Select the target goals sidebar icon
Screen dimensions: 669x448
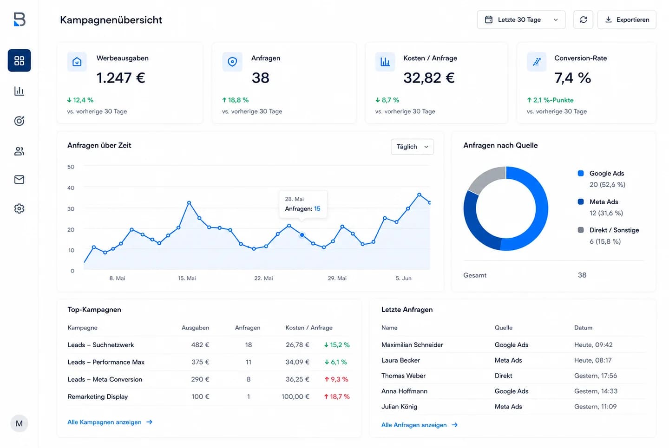pyautogui.click(x=19, y=121)
